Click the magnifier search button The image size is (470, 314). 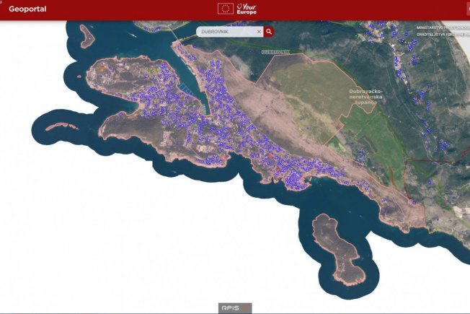[269, 32]
